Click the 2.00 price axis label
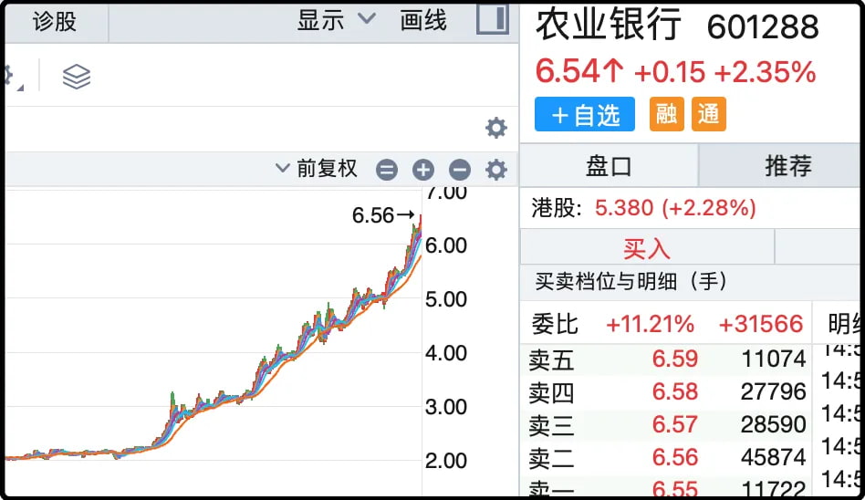 [446, 461]
